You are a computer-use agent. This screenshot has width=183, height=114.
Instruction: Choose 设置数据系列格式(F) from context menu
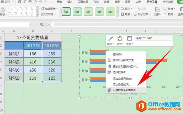(126, 90)
